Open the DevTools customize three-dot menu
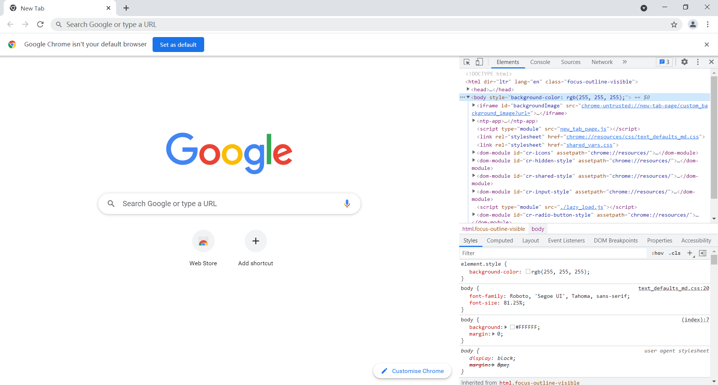This screenshot has height=385, width=718. point(698,62)
